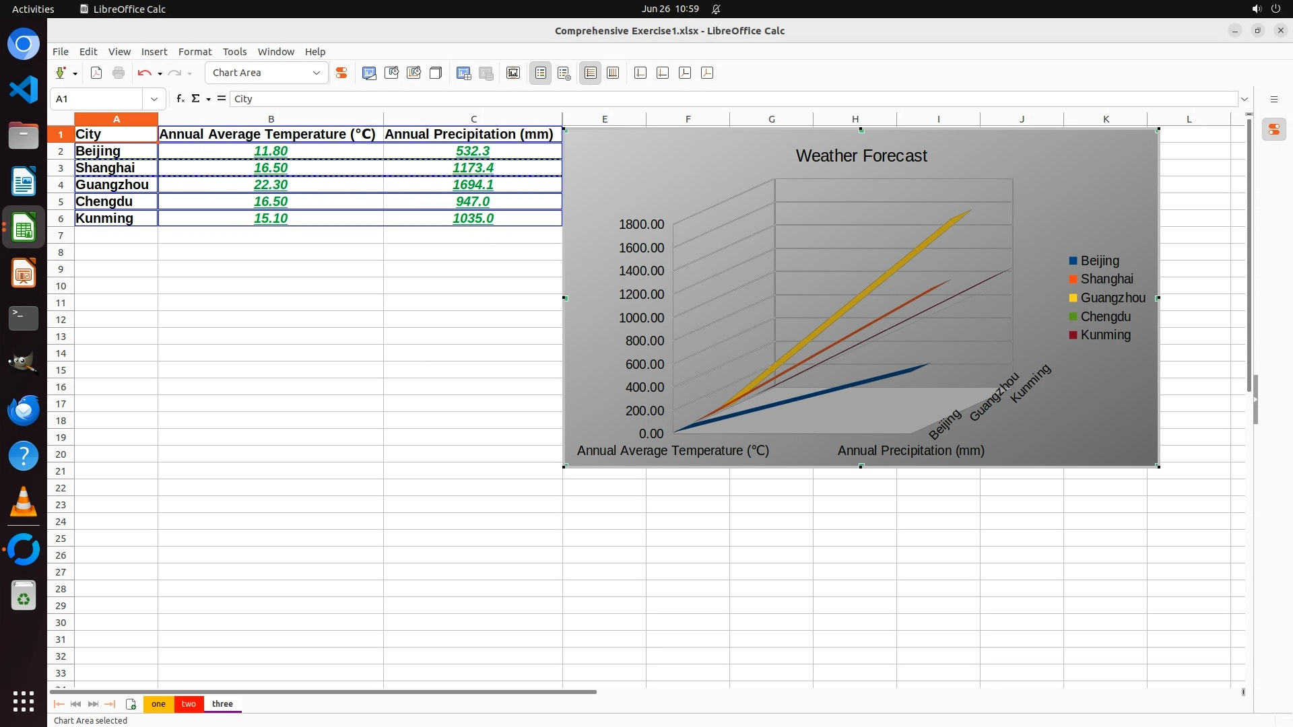Toggle Legend On/Off button
This screenshot has width=1293, height=727.
[x=541, y=73]
